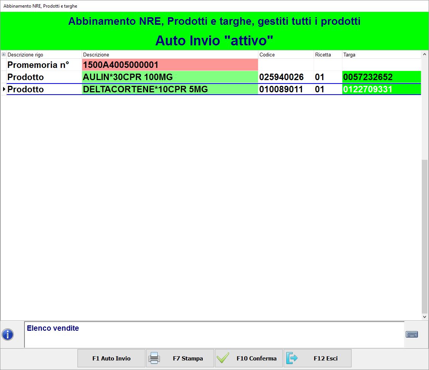Click the exit door arrow icon
The width and height of the screenshot is (429, 370).
click(x=292, y=358)
